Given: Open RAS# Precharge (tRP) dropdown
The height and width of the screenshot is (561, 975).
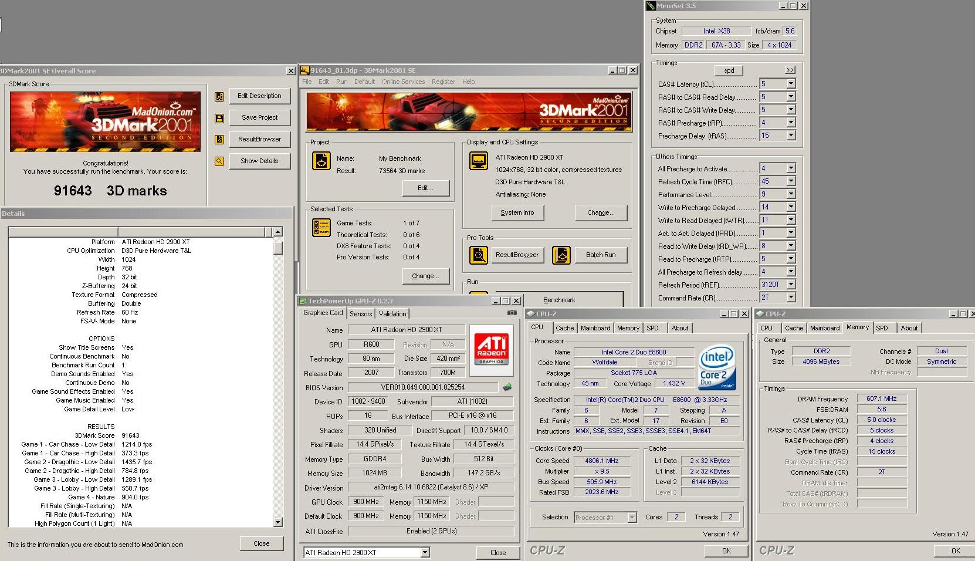Looking at the screenshot, I should pos(791,123).
